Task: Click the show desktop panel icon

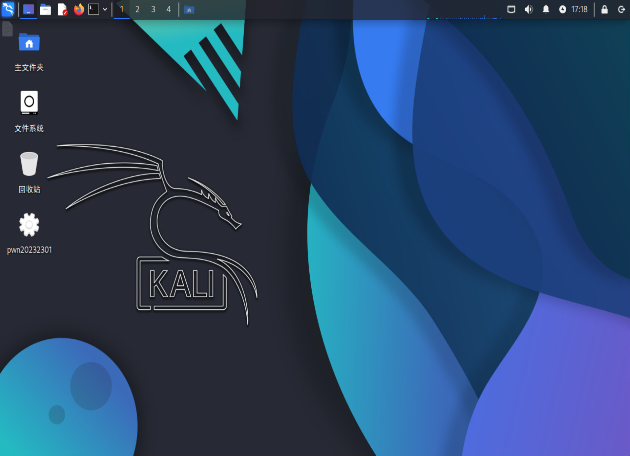Action: [28, 9]
